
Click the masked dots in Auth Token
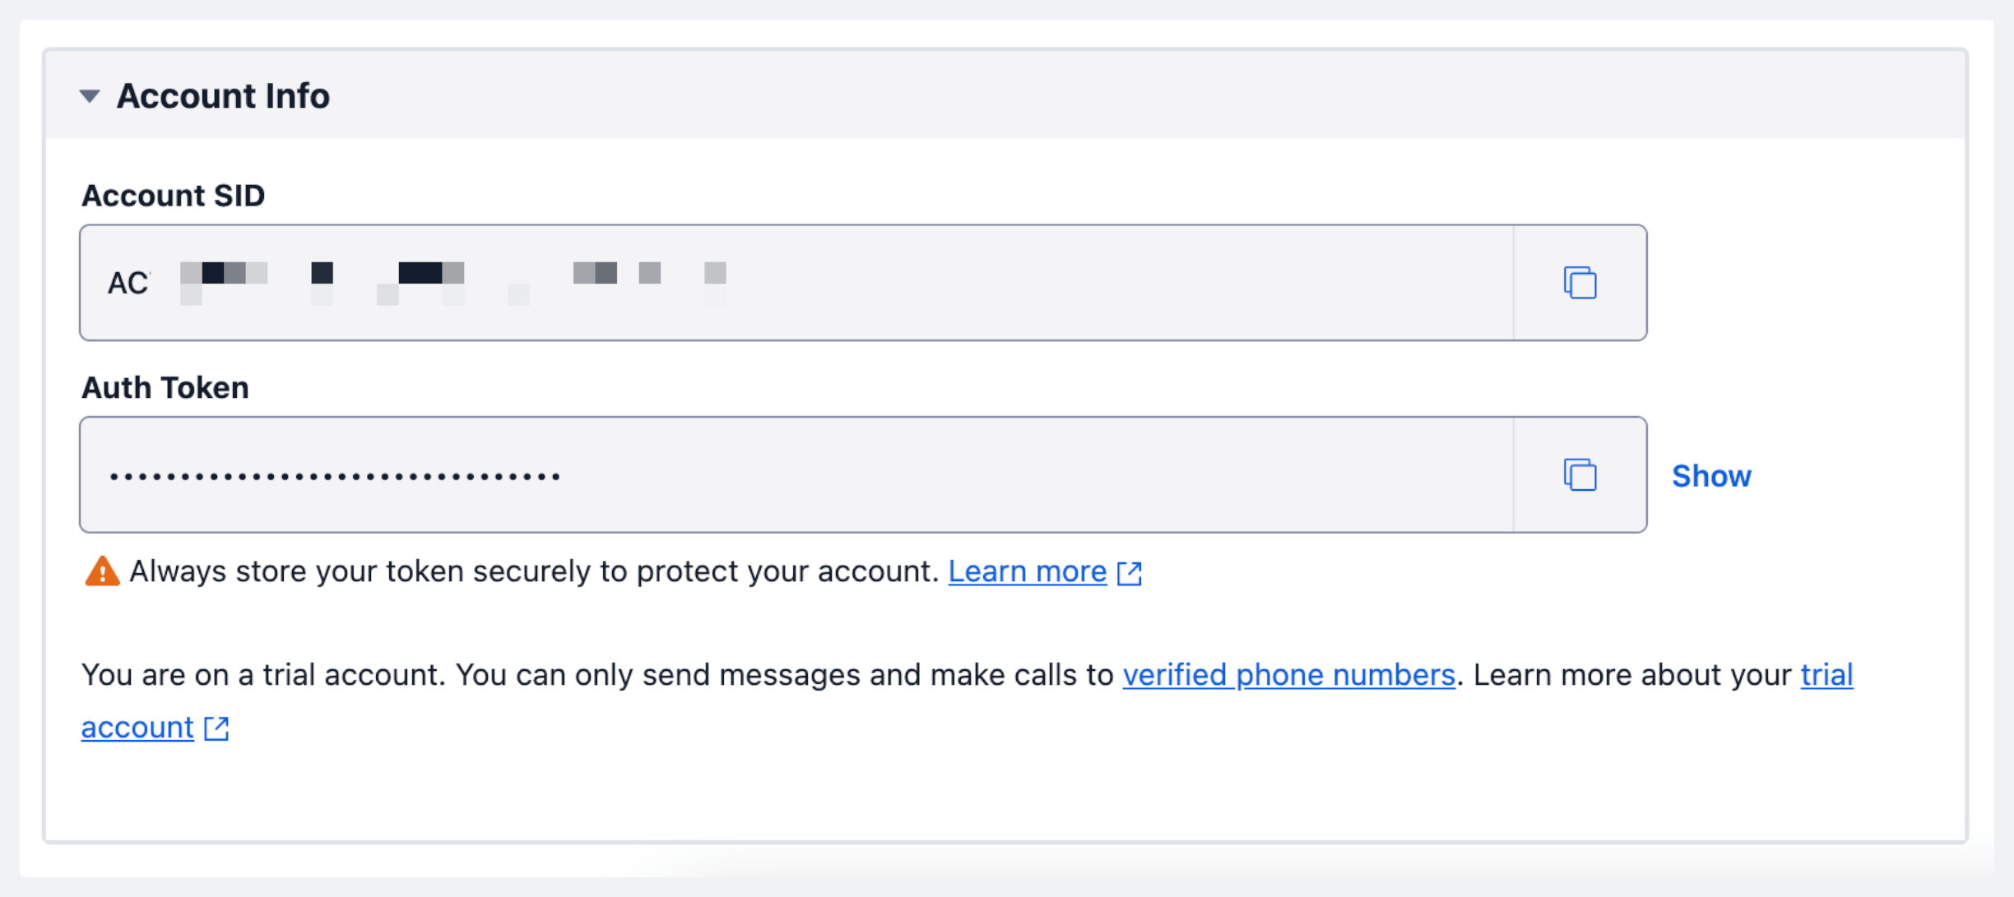pos(335,476)
